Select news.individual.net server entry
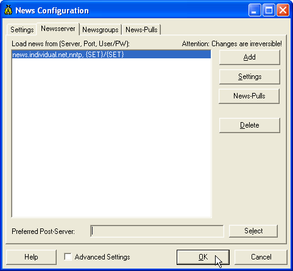The height and width of the screenshot is (271, 293). [111, 55]
